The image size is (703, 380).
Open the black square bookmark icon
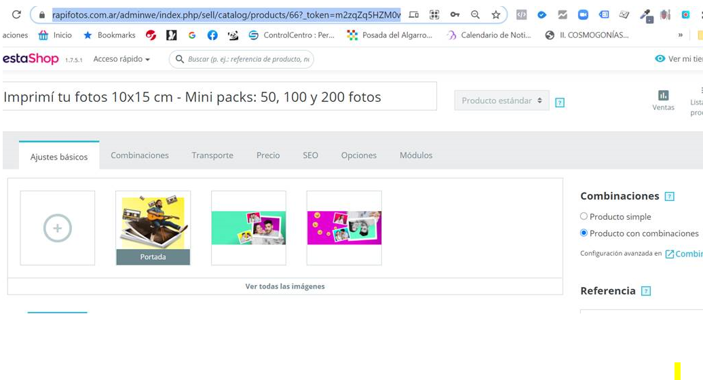(171, 35)
